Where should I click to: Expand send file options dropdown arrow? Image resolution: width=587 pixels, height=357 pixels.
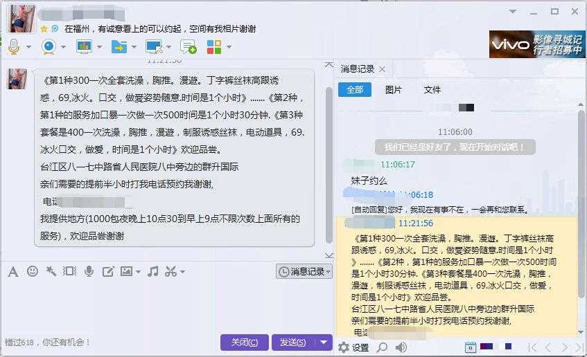tap(134, 47)
